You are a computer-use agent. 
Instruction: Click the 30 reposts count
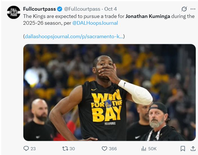[x=72, y=149]
